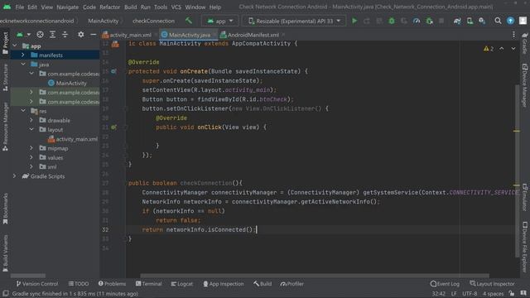Viewport: 530px width, 298px height.
Task: Click the Make Project hammer icon
Action: [189, 21]
